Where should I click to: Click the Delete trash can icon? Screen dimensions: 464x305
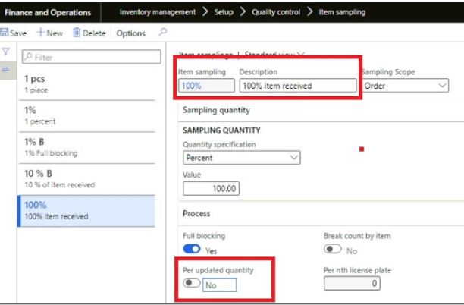click(x=77, y=33)
